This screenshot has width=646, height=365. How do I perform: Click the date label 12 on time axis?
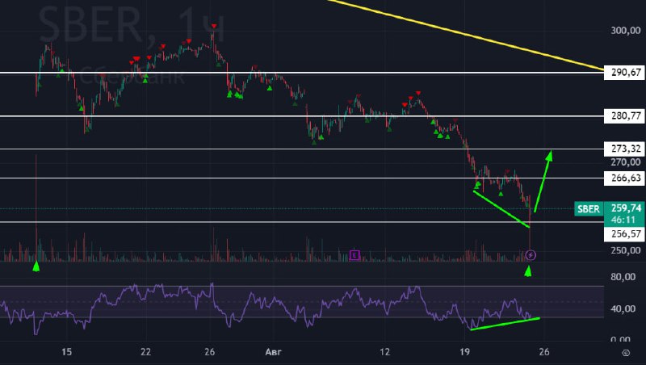point(384,352)
